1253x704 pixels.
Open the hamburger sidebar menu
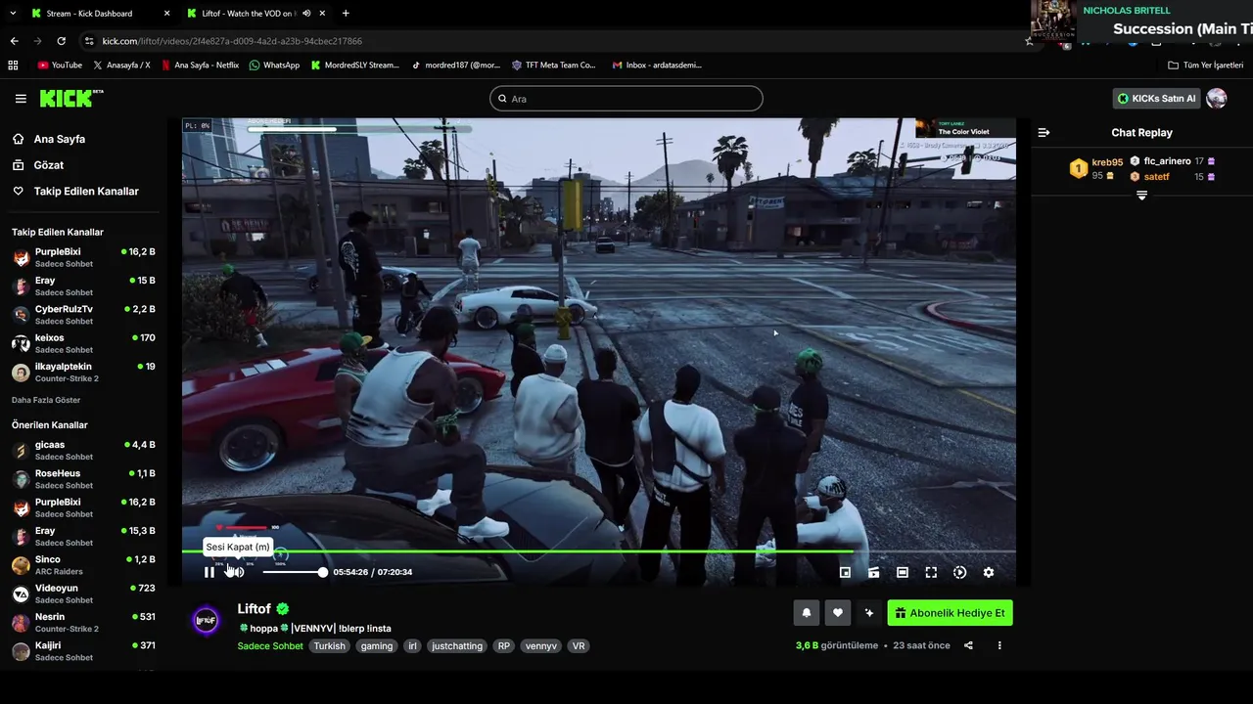click(21, 99)
